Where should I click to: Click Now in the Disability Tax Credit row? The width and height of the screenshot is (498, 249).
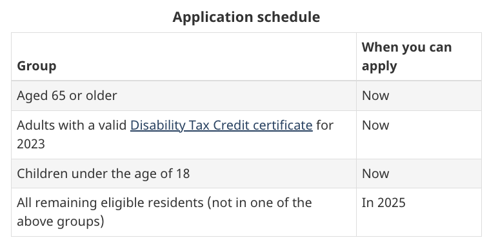click(x=375, y=125)
